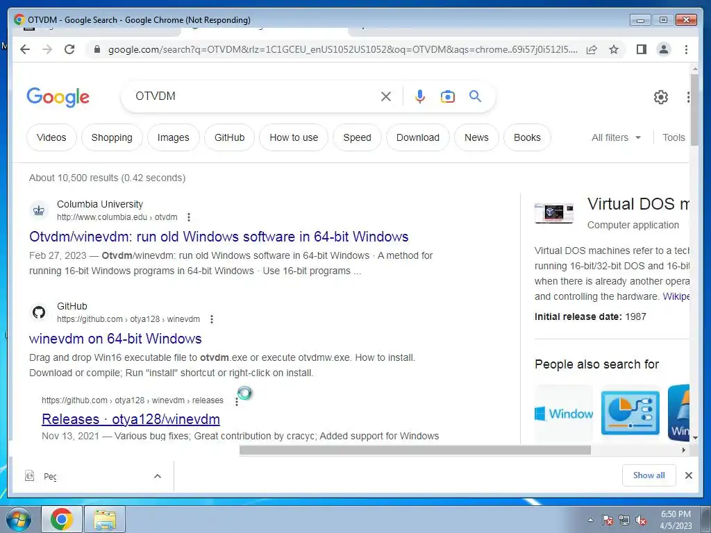Open Releases · otya128/winevdm link
711x533 pixels.
point(131,419)
